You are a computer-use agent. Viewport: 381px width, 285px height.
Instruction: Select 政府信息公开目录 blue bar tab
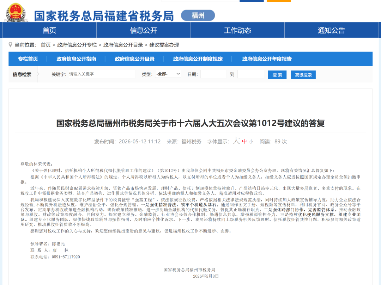tap(135, 59)
